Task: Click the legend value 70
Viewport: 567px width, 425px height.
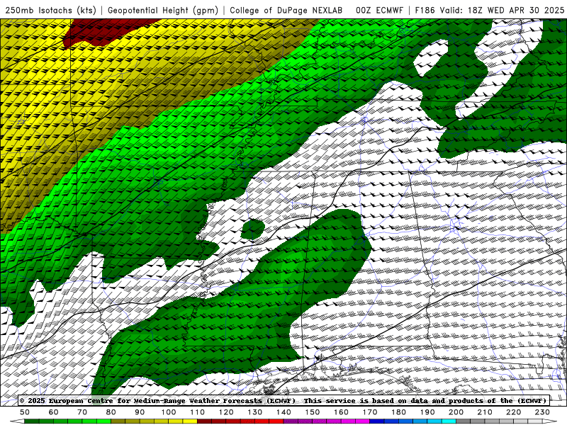Action: (82, 412)
